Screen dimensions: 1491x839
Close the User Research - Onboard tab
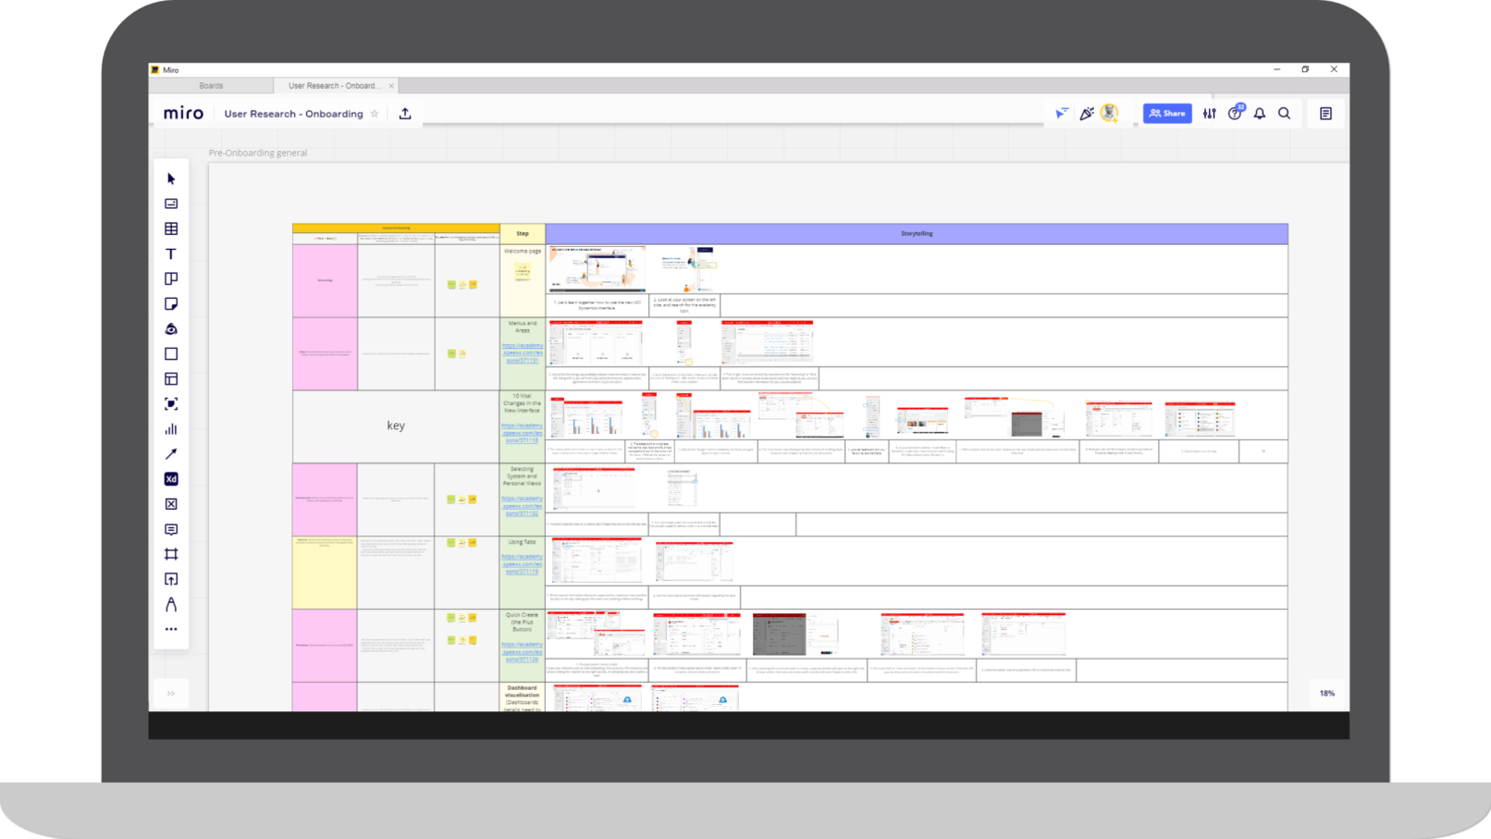coord(391,86)
